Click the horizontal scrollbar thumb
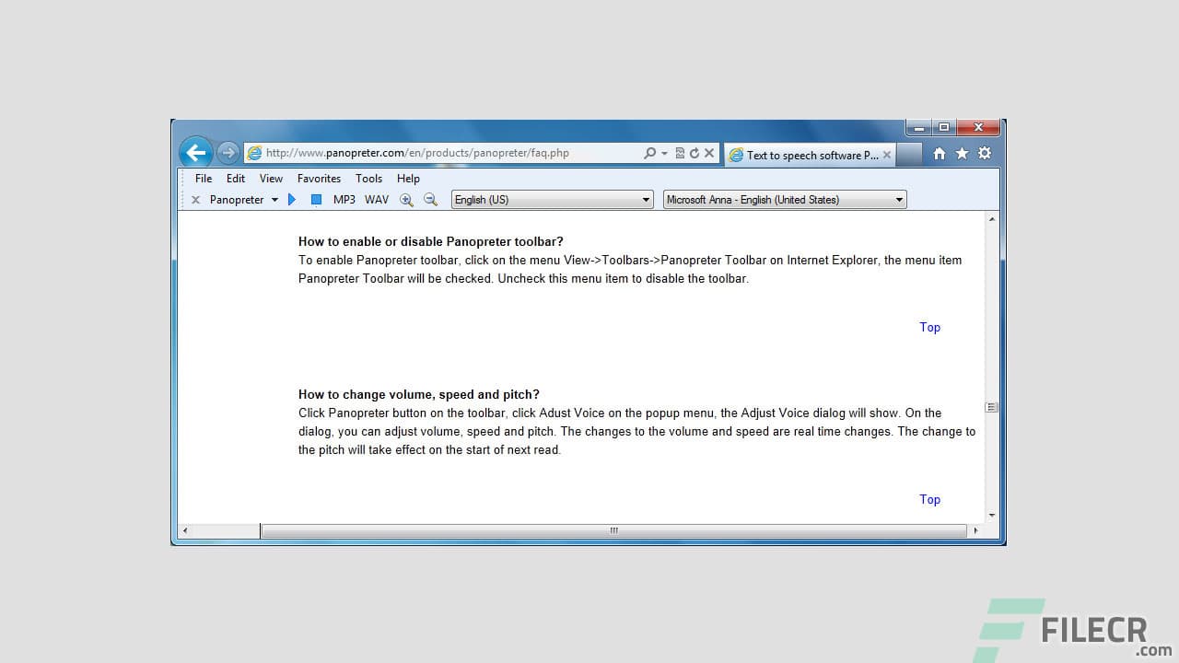1179x663 pixels. pyautogui.click(x=614, y=530)
